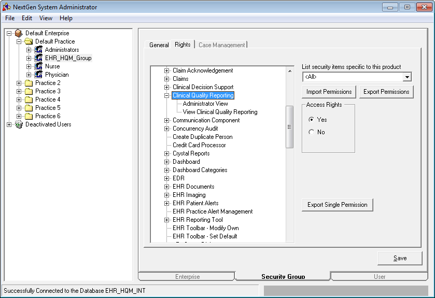Click the Physician group icon
Image resolution: width=435 pixels, height=298 pixels.
(38, 75)
